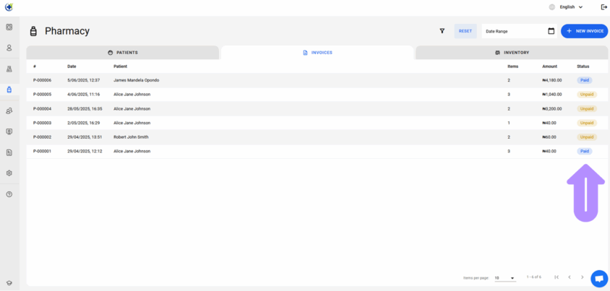Click the Date column header
This screenshot has height=291, width=610.
(72, 66)
